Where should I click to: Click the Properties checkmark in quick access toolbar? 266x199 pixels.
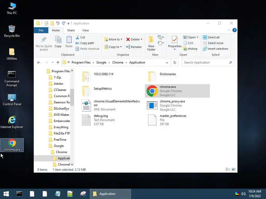tap(46, 23)
